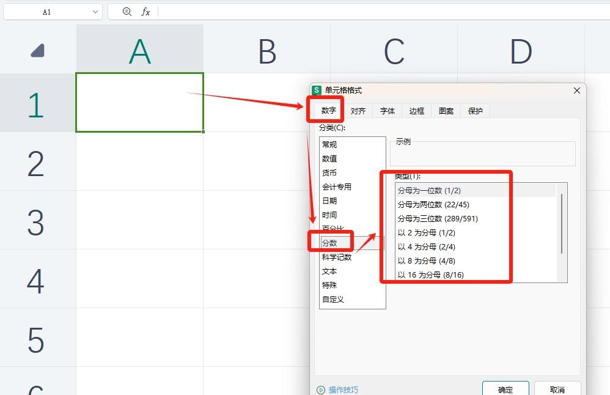The height and width of the screenshot is (395, 610).
Task: Select column D header
Action: pyautogui.click(x=521, y=49)
